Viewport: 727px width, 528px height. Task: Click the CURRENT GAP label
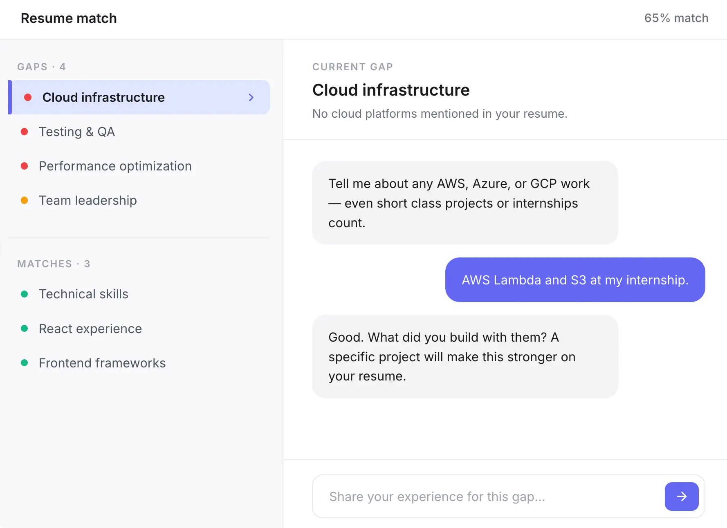352,67
